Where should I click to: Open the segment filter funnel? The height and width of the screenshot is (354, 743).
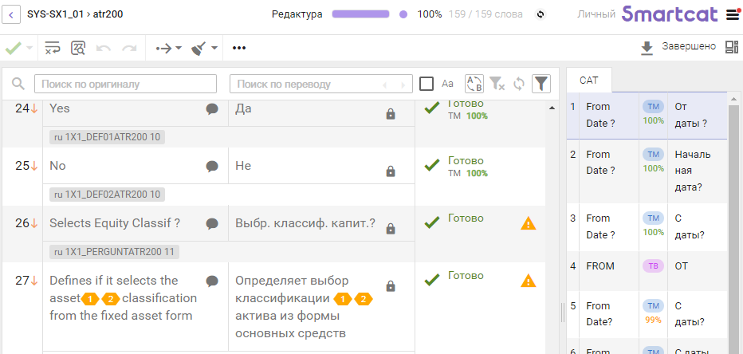[x=541, y=84]
